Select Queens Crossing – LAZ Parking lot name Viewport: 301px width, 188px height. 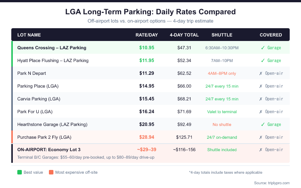click(52, 48)
